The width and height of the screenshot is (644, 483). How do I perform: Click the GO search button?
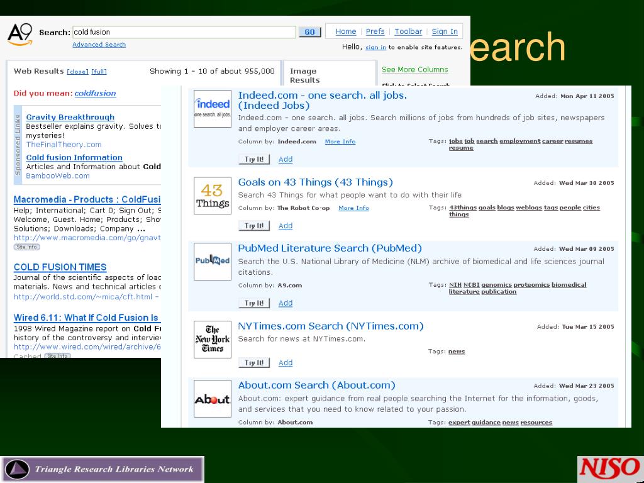coord(309,32)
